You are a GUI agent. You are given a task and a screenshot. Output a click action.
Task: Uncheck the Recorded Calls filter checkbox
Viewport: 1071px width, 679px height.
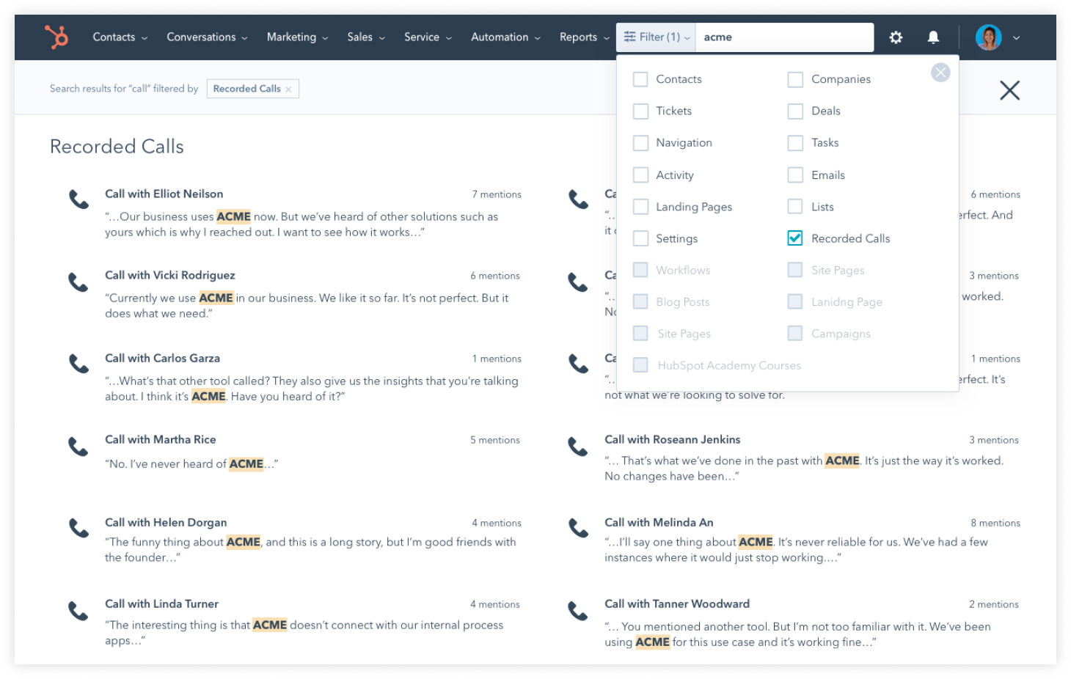click(x=795, y=238)
